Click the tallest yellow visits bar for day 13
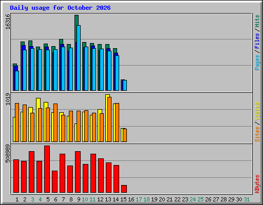This screenshot has height=205, width=263. click(107, 118)
